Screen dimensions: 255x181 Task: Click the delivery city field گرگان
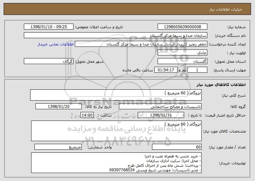click(49, 61)
